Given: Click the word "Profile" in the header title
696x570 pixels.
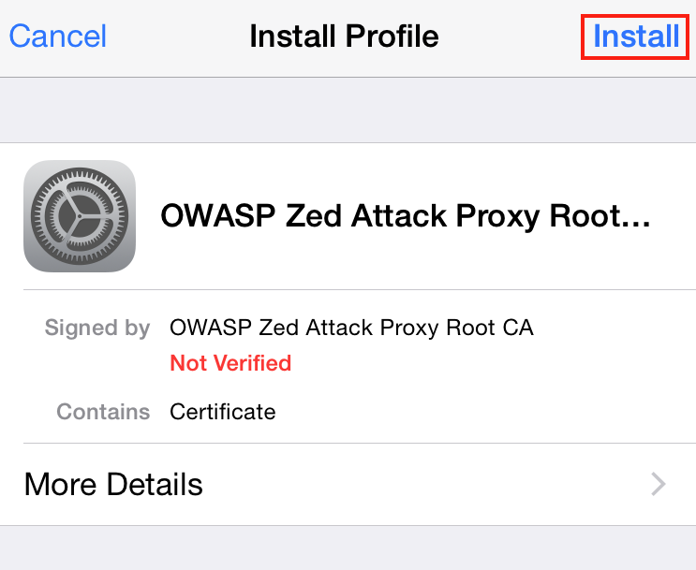Looking at the screenshot, I should click(392, 37).
